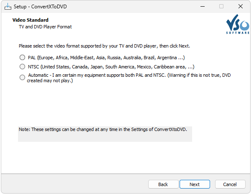Screen dimensions: 251x194
Task: Cancel the ConvertXToDVD setup
Action: 230,184
